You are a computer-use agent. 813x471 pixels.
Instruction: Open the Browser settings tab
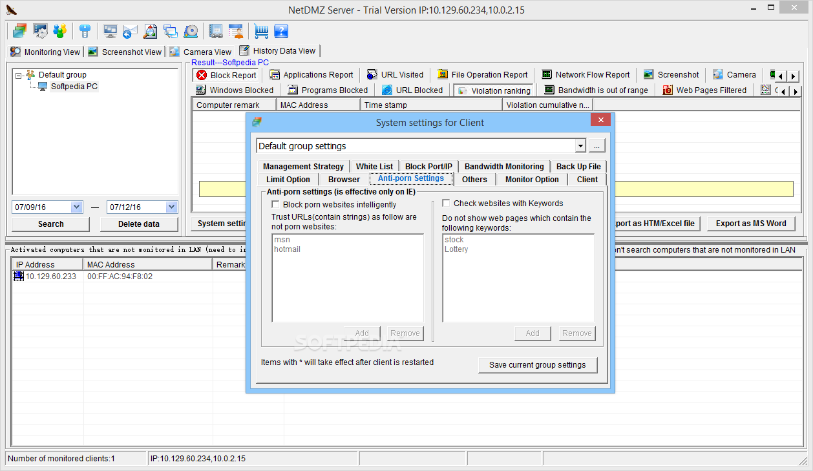click(344, 180)
